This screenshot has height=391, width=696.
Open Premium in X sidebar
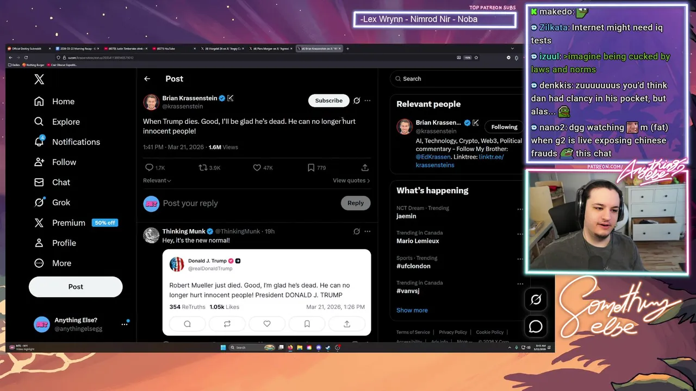[76, 223]
